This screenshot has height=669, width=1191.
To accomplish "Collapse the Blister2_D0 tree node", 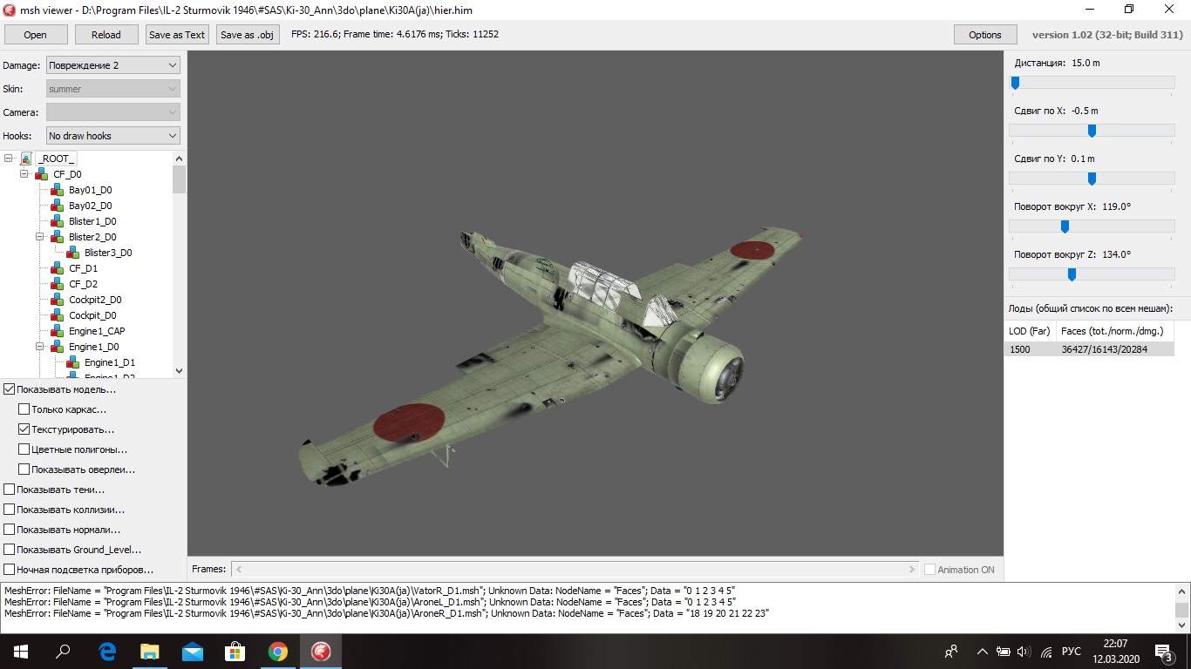I will 40,237.
